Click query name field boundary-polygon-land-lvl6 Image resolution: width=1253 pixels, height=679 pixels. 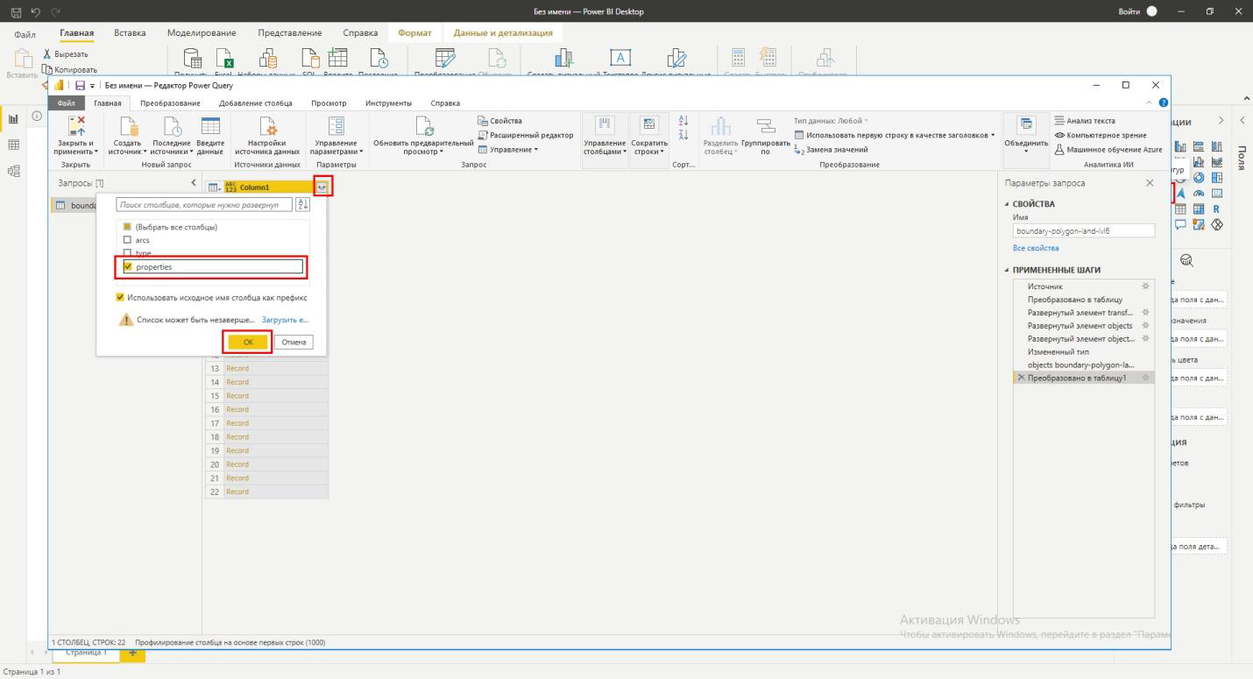[x=1084, y=230]
